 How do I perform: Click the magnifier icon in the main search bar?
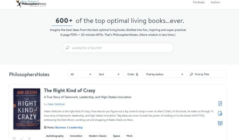pos(68,48)
